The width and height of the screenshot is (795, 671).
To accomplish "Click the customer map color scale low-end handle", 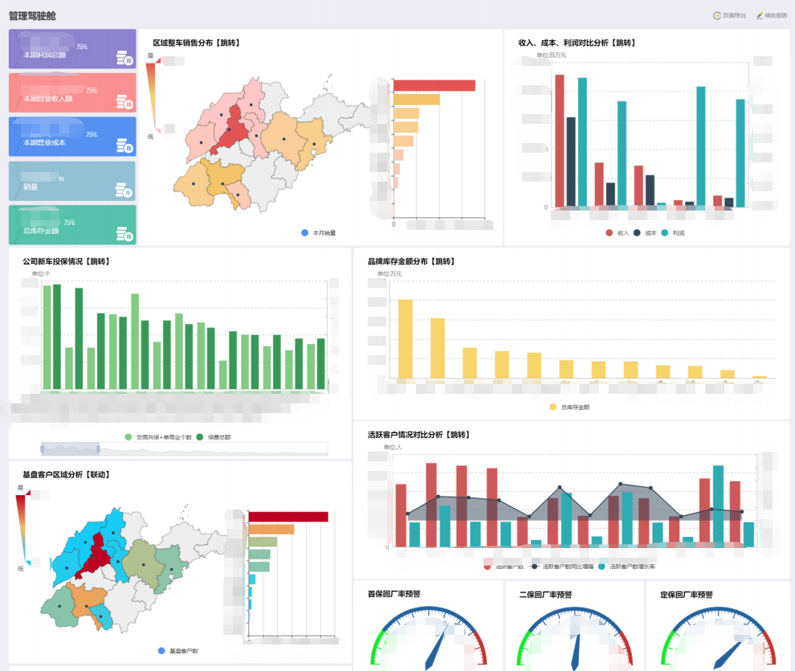I will [28, 563].
